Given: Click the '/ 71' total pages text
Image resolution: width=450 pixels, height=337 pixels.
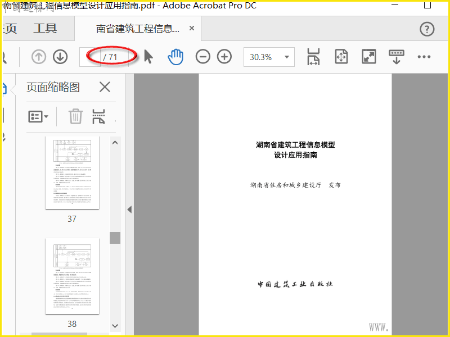Looking at the screenshot, I should coord(110,57).
